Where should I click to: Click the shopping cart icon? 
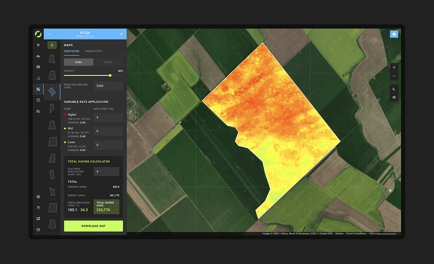click(38, 208)
